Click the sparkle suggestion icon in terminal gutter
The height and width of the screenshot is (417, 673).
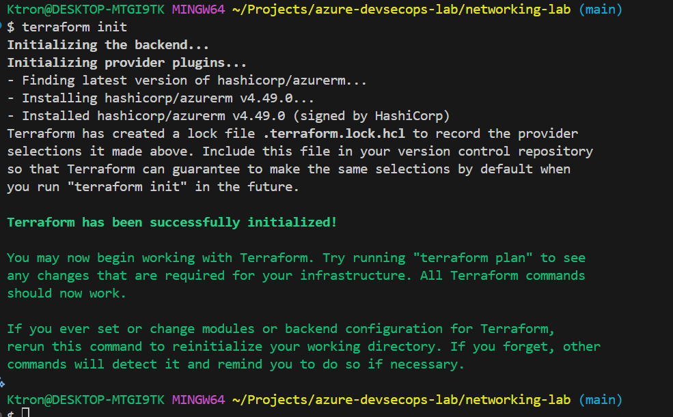point(3,384)
